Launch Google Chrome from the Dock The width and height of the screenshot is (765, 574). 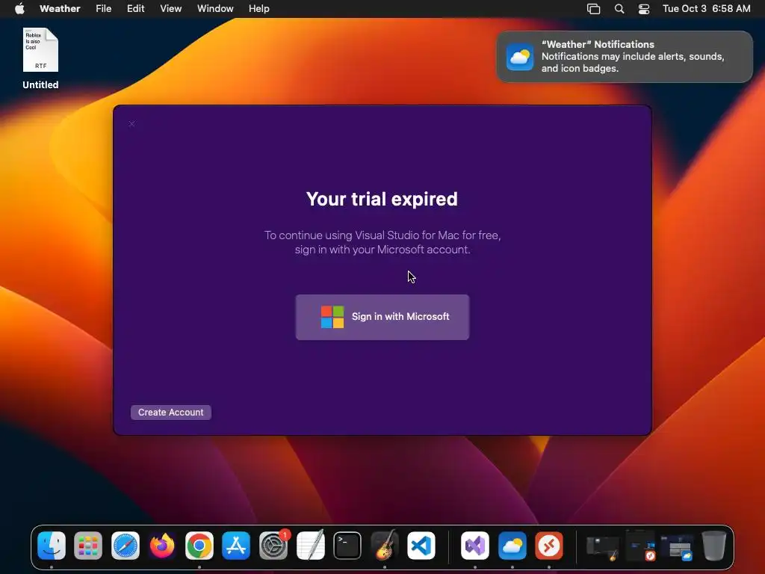point(199,546)
